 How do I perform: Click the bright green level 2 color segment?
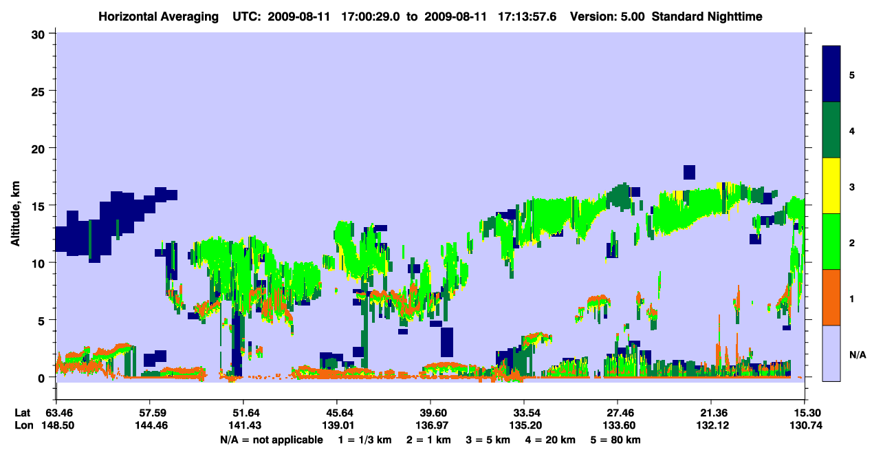pyautogui.click(x=831, y=242)
